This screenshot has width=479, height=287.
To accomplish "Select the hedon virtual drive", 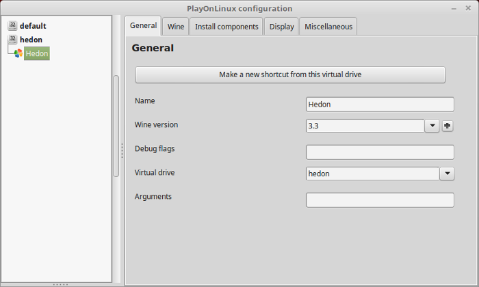I will [31, 40].
